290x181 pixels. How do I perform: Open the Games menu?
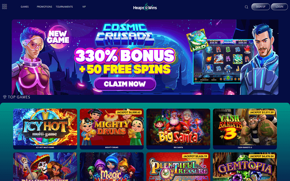pos(25,7)
